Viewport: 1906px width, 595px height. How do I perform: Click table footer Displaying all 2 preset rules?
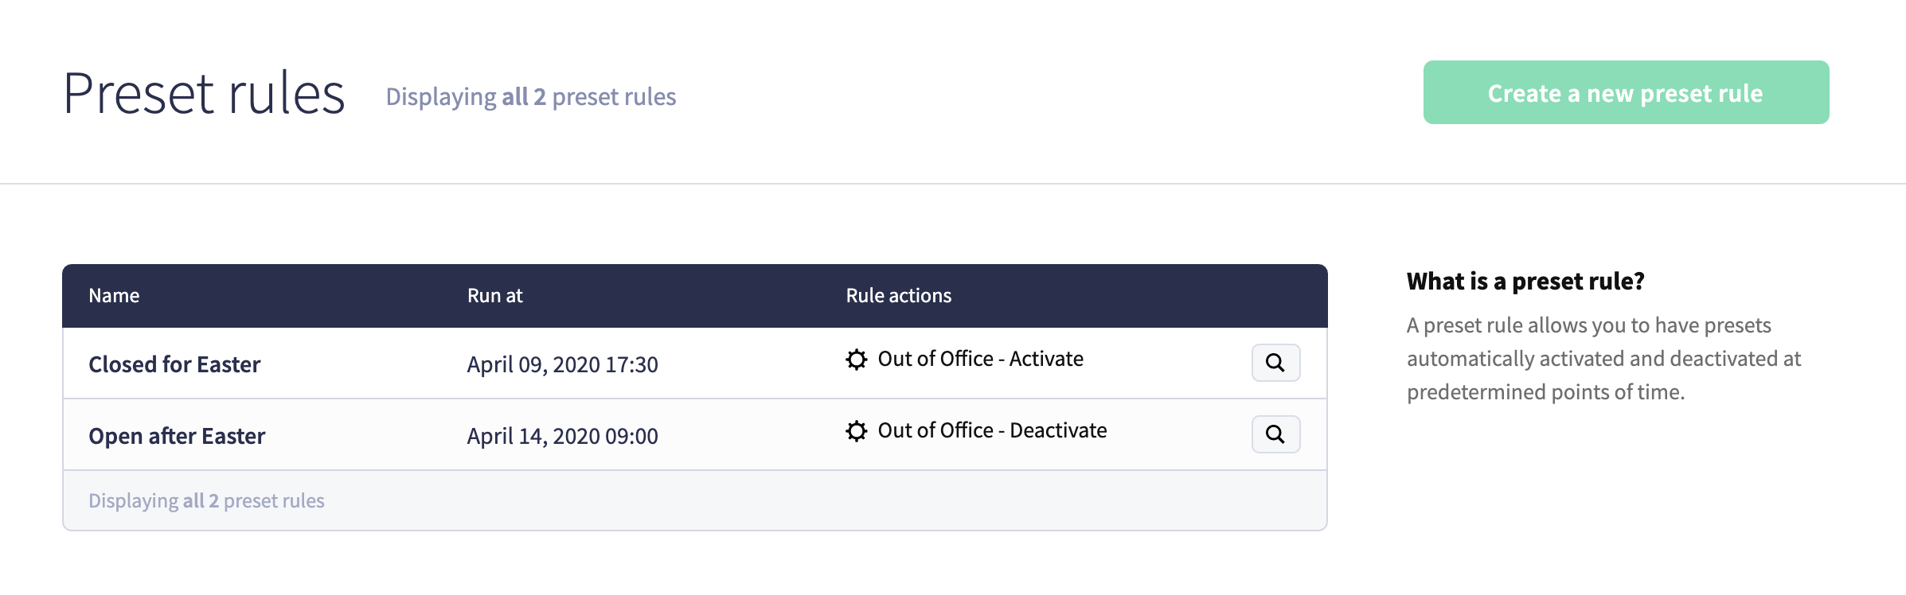pyautogui.click(x=206, y=500)
